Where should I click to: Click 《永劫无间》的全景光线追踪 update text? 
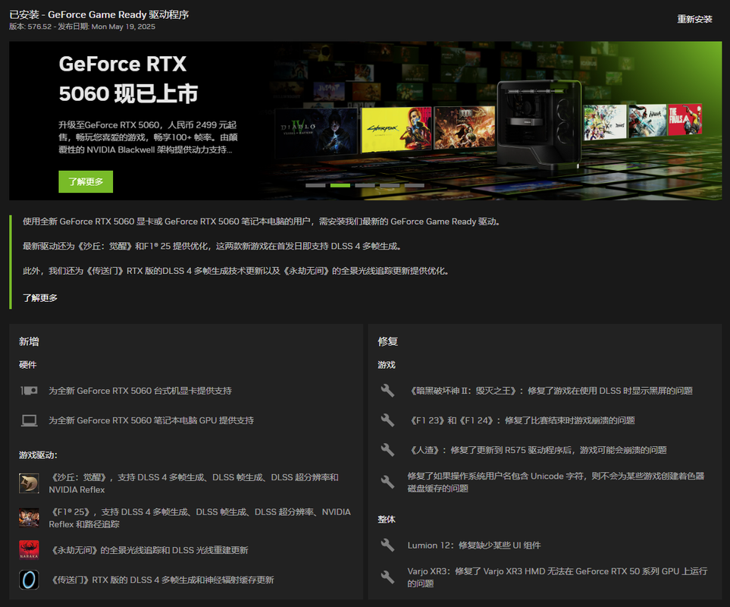coord(149,550)
